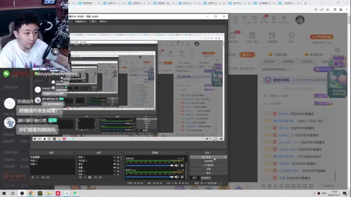Screen dimensions: 351x197
Task: Open dropdown arrow on stop streaming button
Action: click(x=225, y=157)
